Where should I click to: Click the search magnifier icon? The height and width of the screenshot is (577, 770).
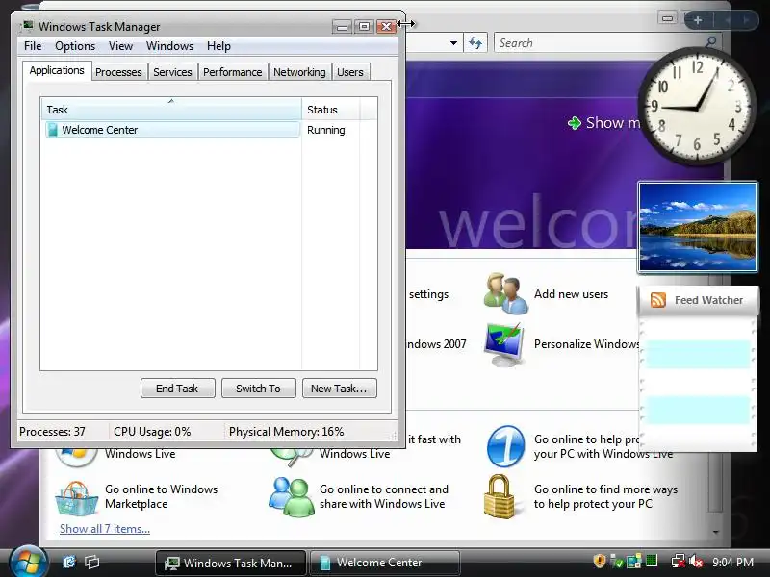[710, 42]
